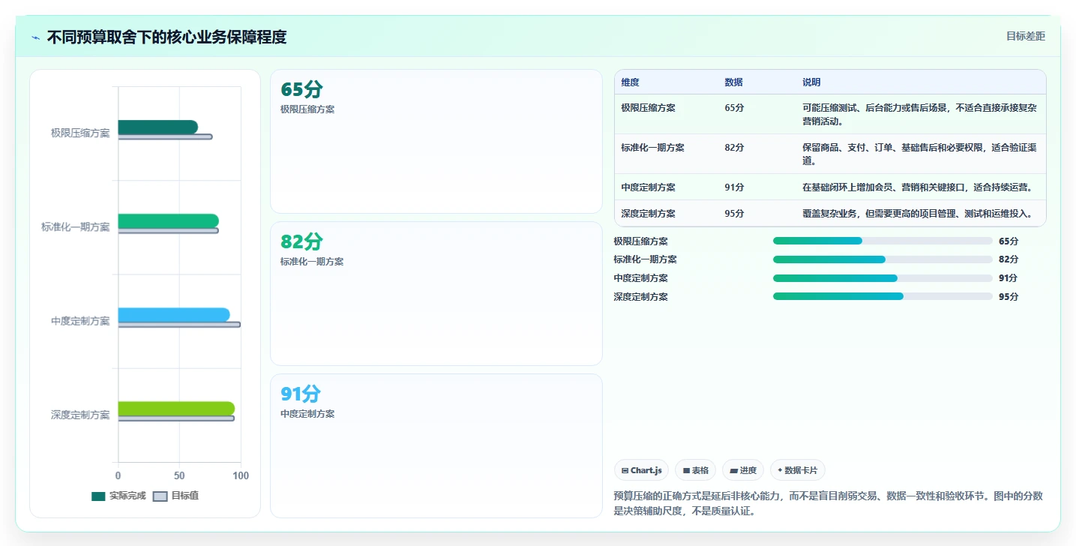
Task: Click the 95分 value after the progress bar
Action: point(1009,297)
